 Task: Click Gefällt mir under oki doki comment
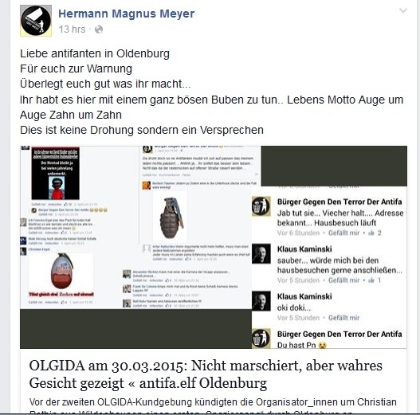click(344, 318)
